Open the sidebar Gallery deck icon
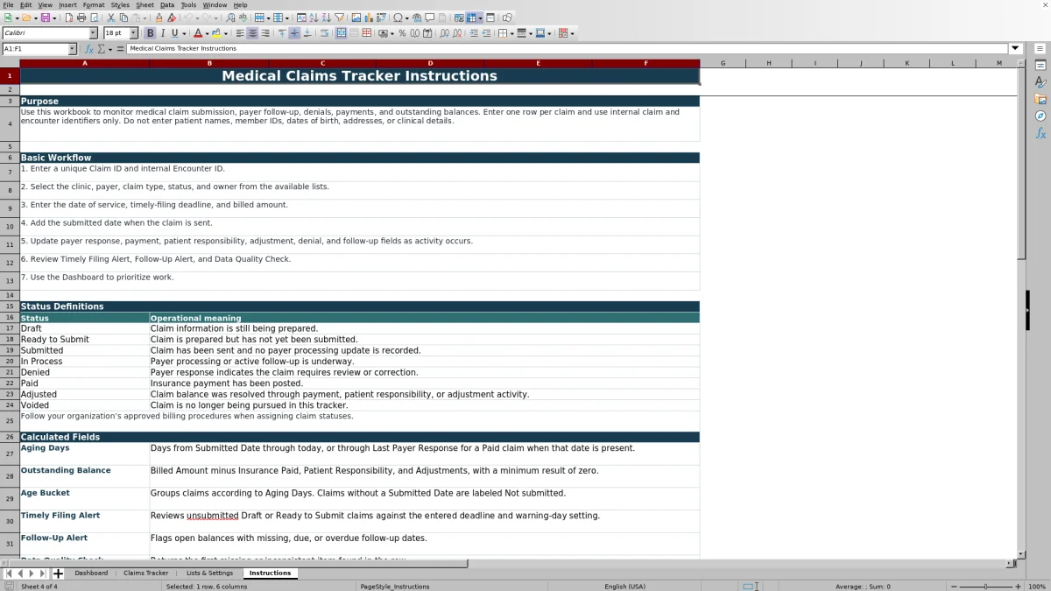1051x591 pixels. 1040,99
